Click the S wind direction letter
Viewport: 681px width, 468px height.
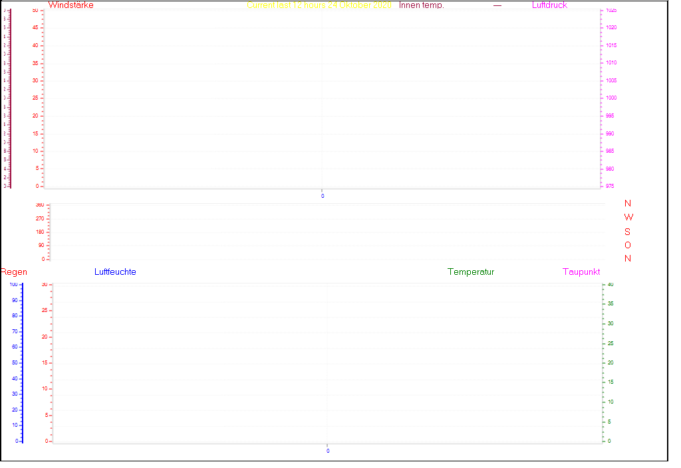click(x=628, y=232)
